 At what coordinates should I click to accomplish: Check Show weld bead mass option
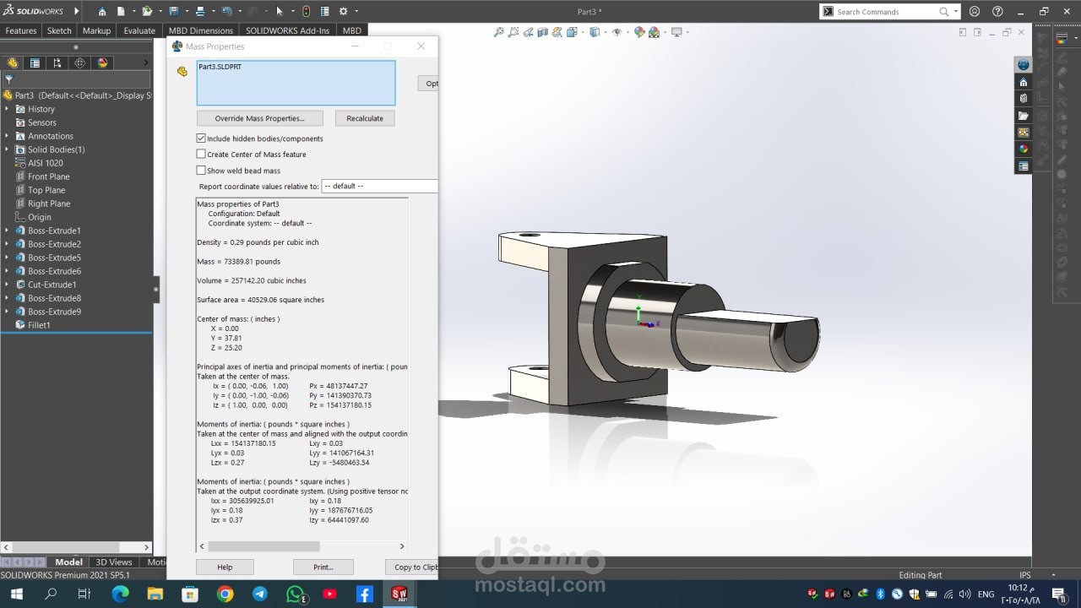tap(201, 171)
